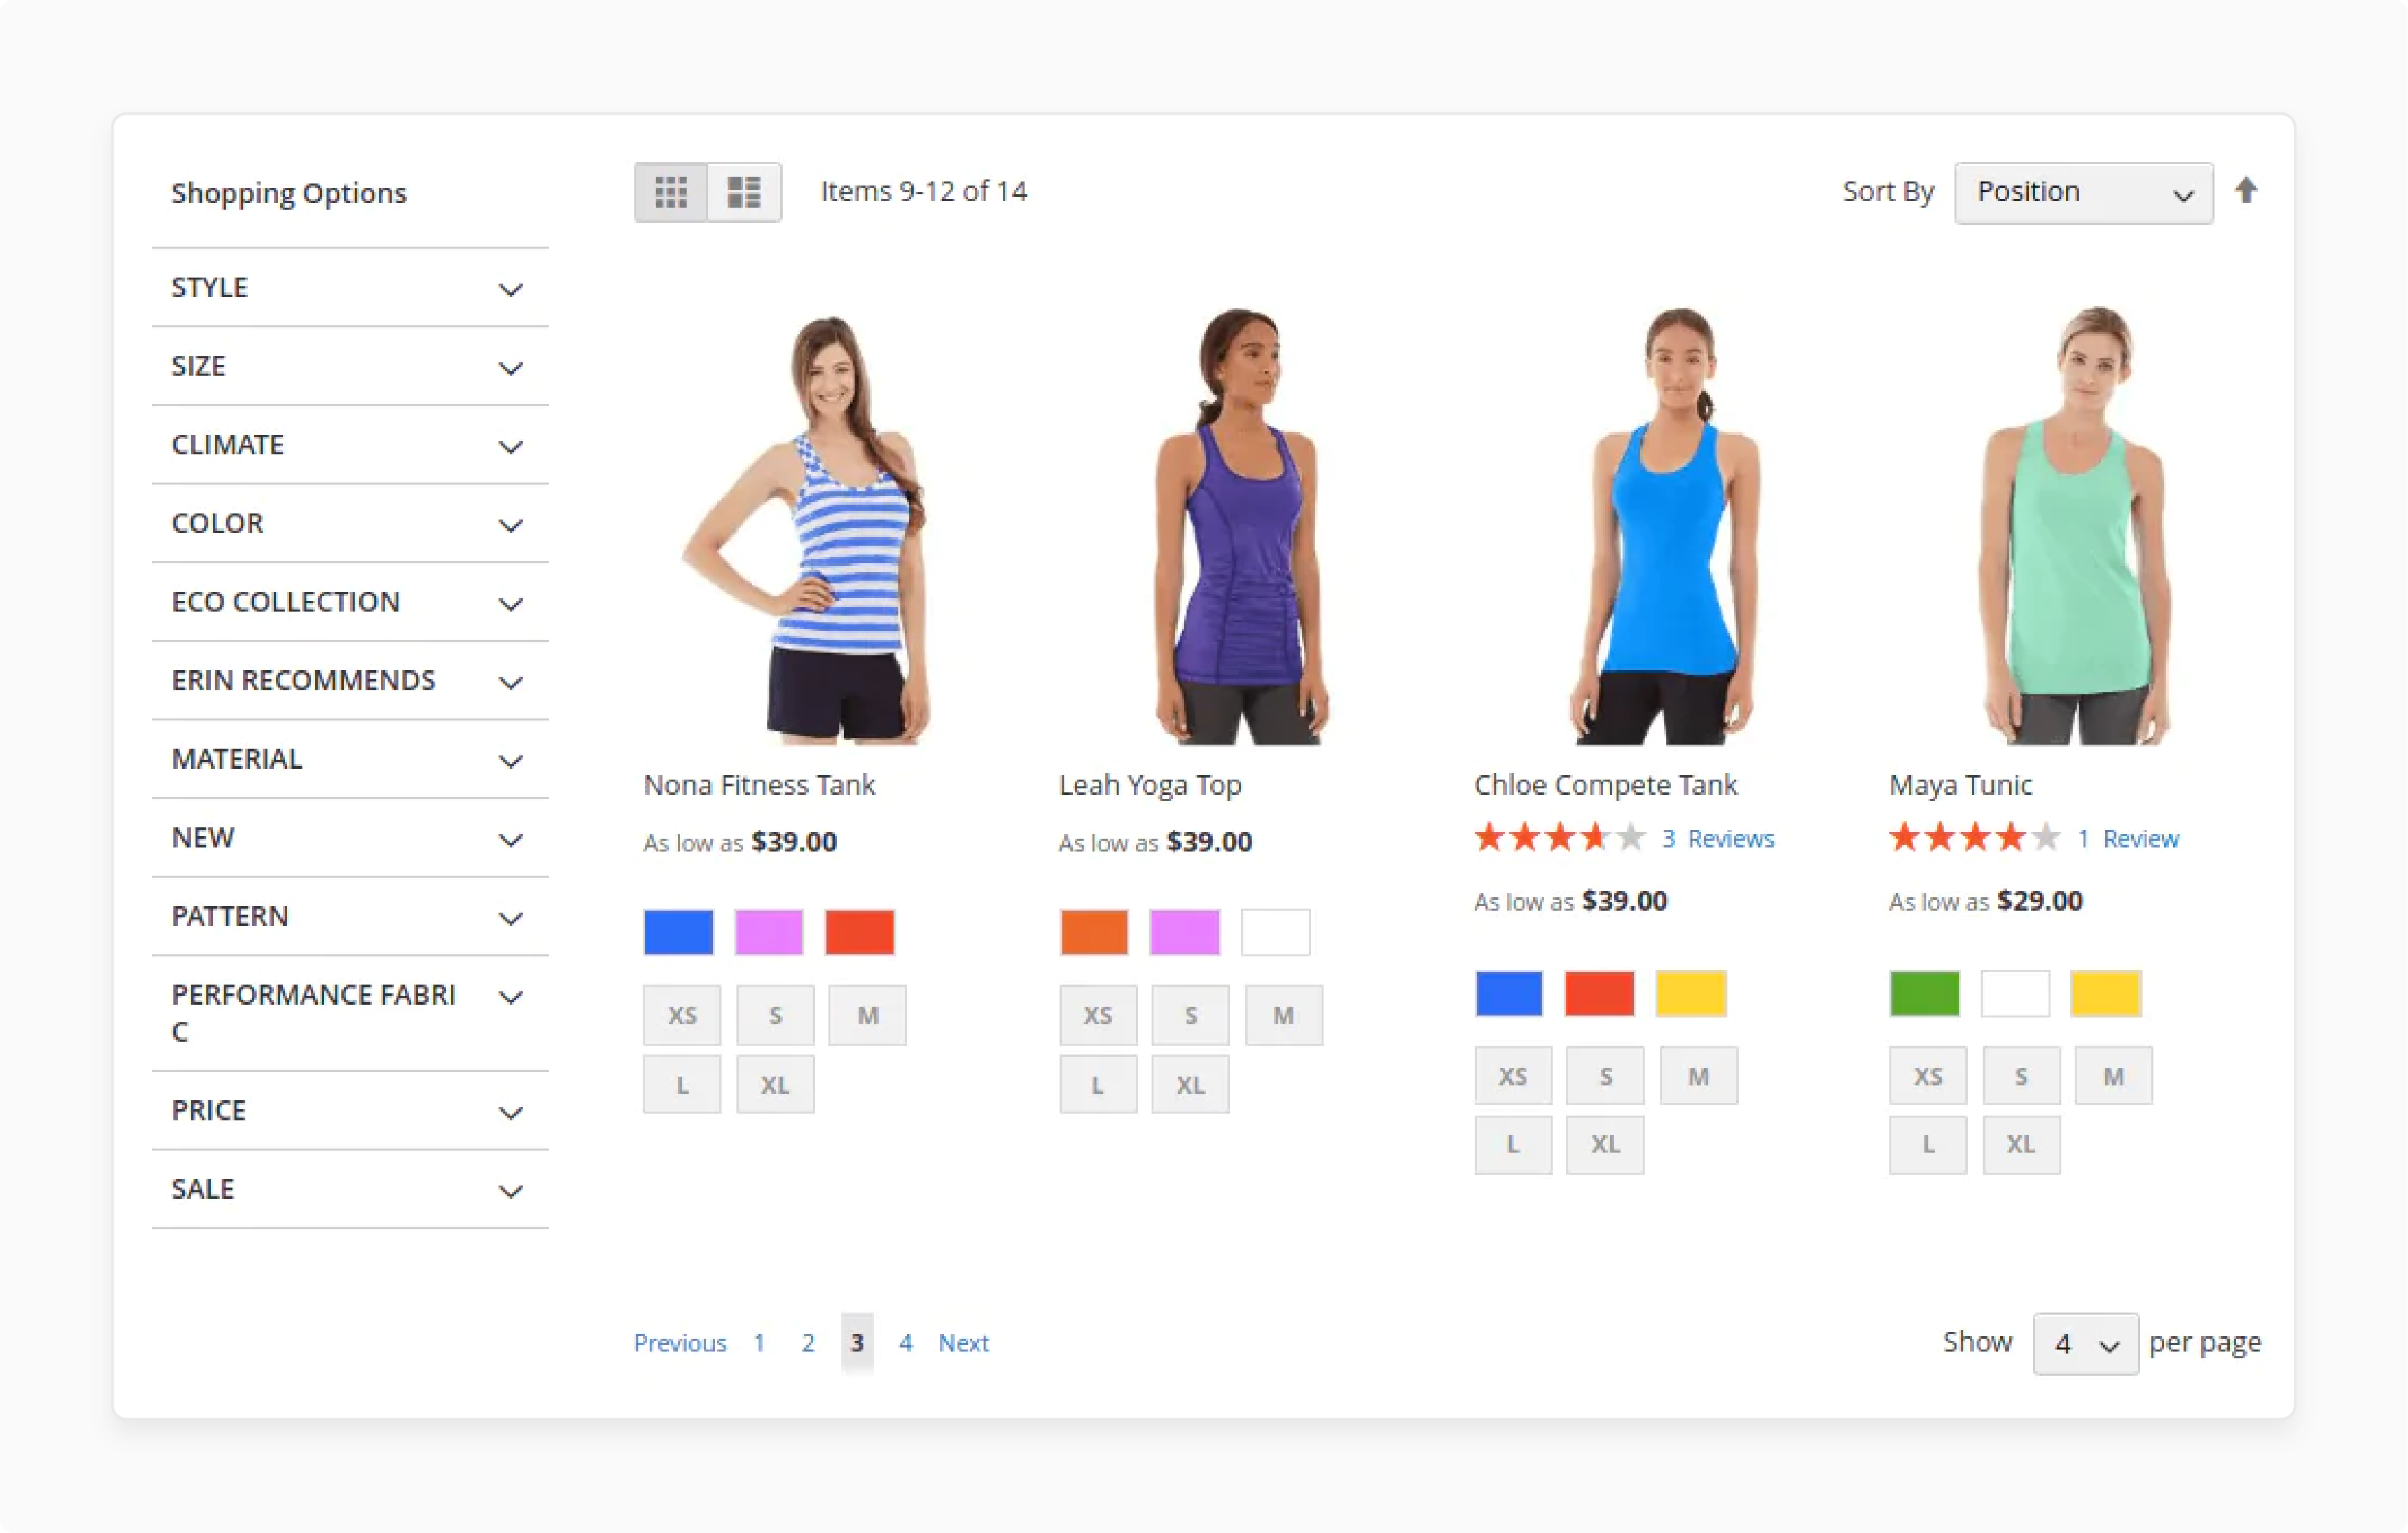Go to page 4

point(906,1343)
